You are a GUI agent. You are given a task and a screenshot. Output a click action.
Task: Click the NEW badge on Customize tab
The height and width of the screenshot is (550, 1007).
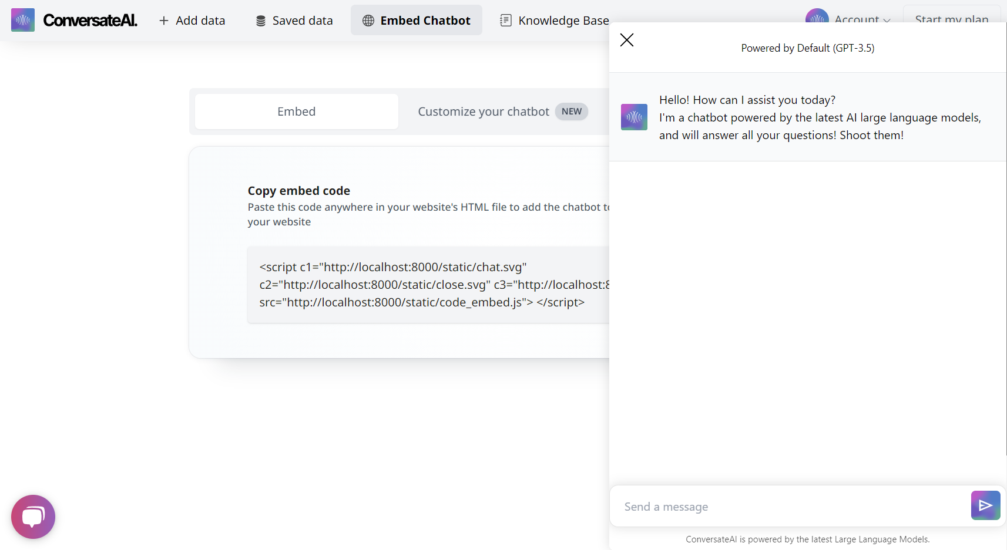pos(572,112)
